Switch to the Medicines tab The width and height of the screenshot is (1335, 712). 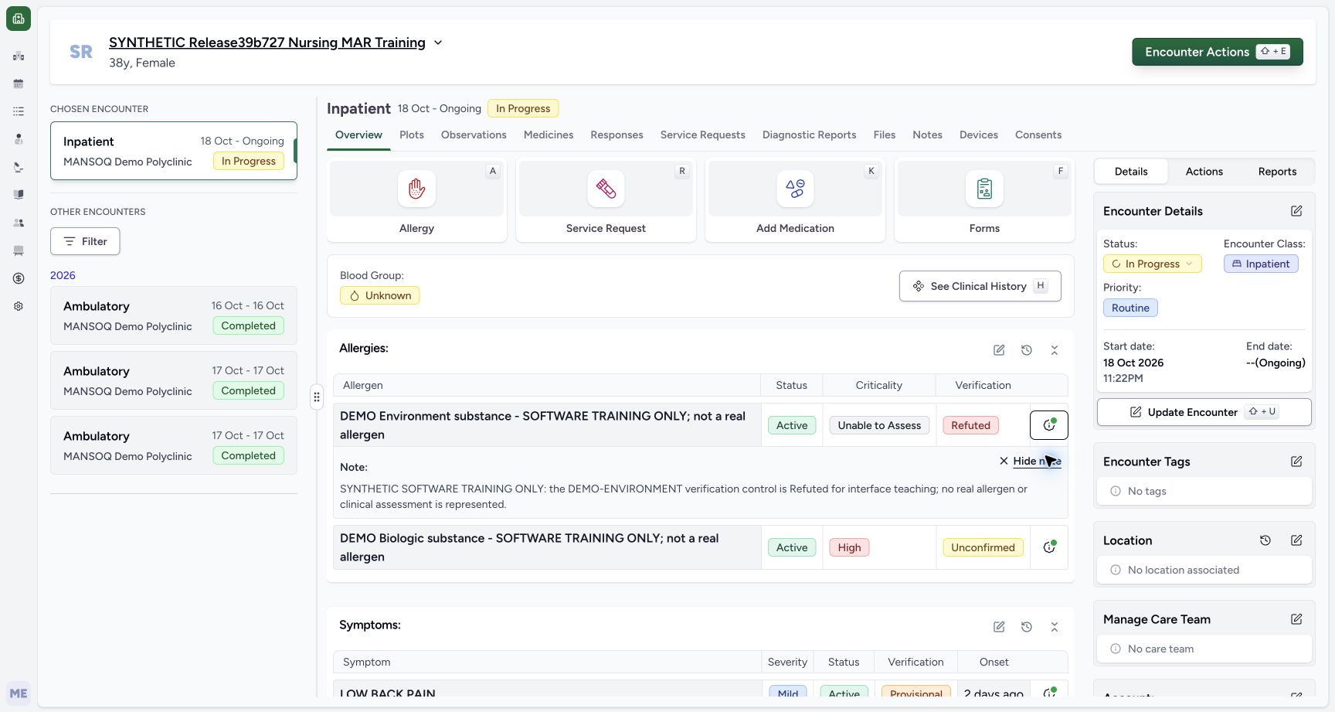[549, 135]
